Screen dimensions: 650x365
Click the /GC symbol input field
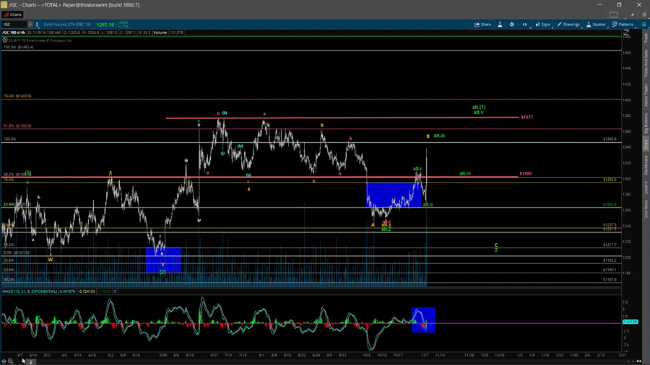(x=14, y=25)
